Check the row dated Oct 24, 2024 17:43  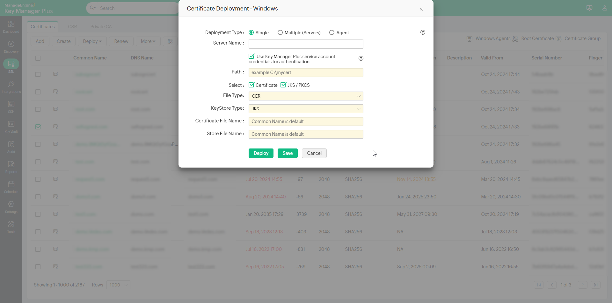point(38,92)
